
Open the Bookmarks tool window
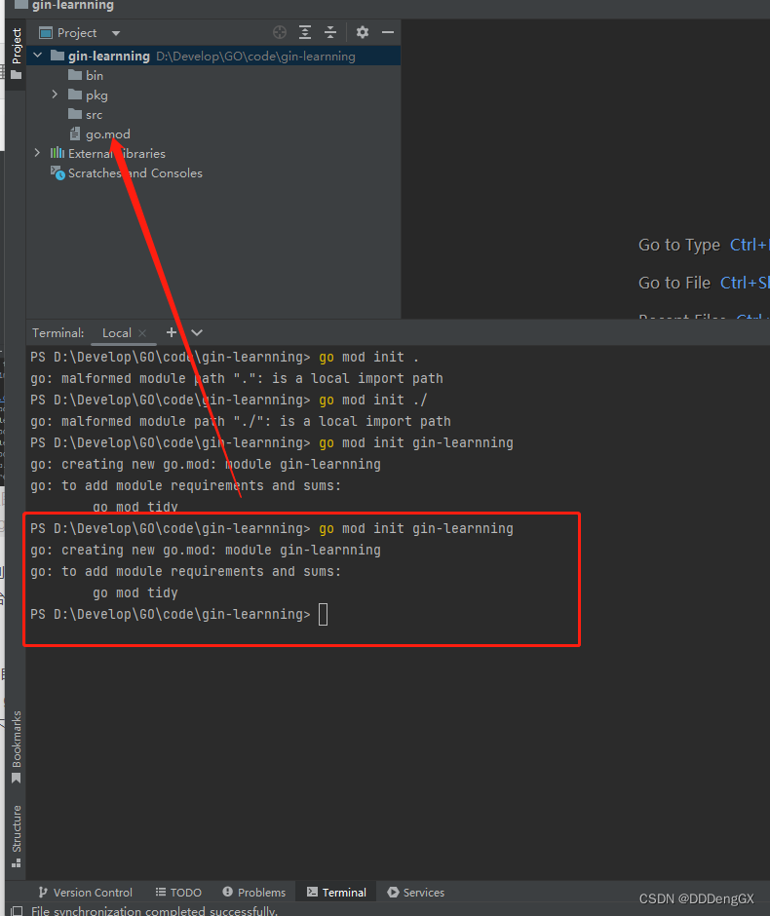pyautogui.click(x=17, y=747)
